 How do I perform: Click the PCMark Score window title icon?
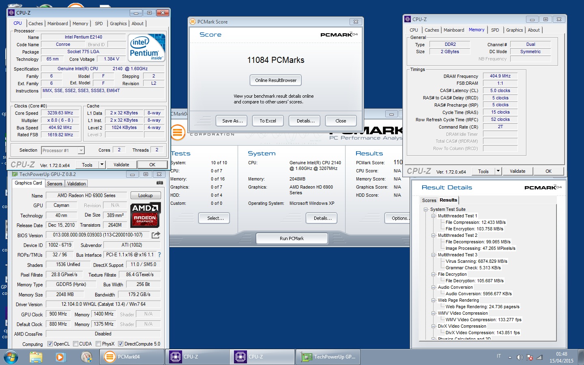[x=193, y=21]
